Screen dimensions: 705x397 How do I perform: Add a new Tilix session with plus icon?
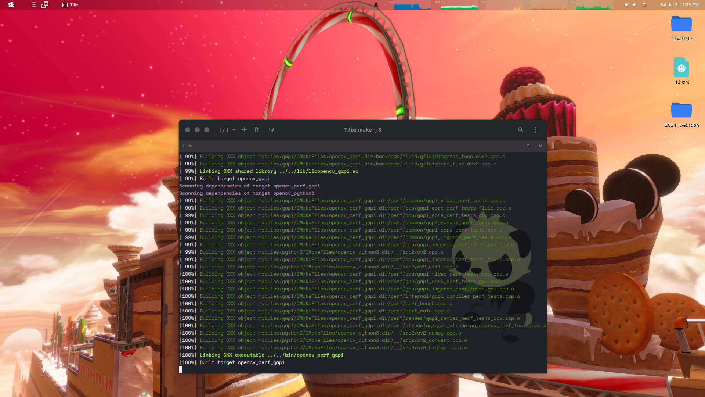coord(244,130)
